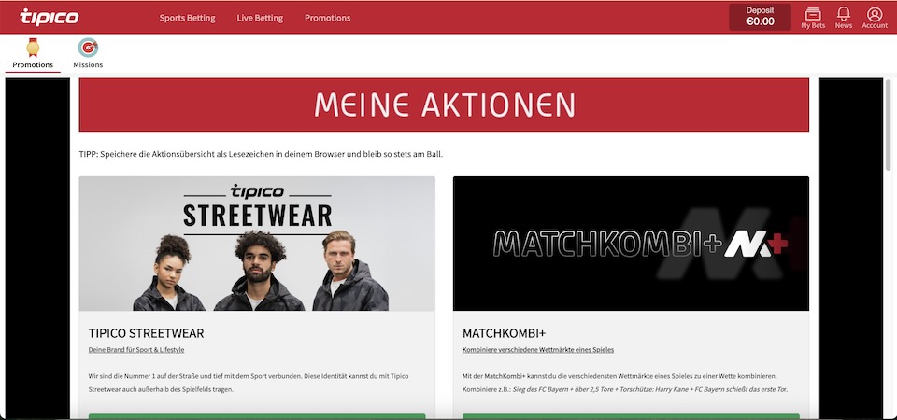Click the Tipico logo in header
Image resolution: width=897 pixels, height=420 pixels.
point(50,17)
